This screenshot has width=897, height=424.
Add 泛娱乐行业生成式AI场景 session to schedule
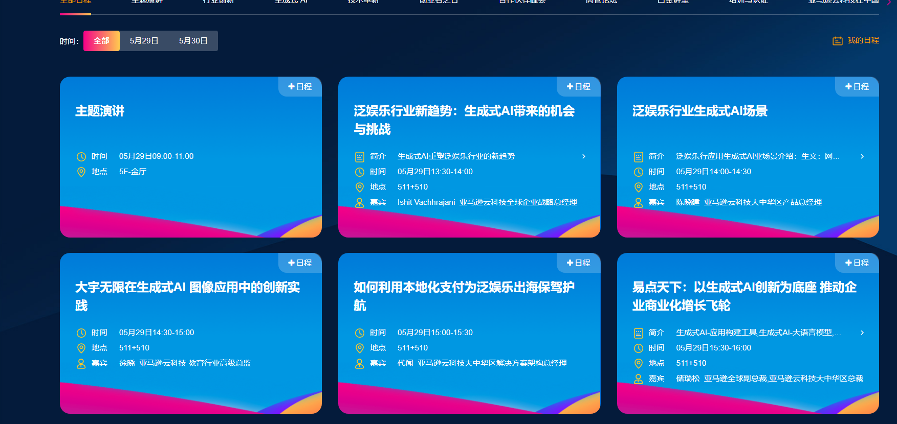(x=857, y=86)
